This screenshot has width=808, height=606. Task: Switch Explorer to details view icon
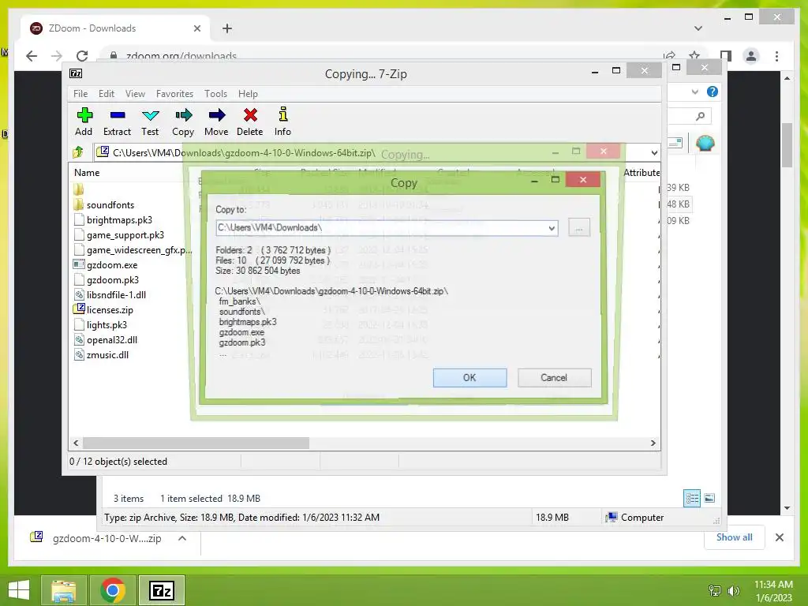[692, 498]
